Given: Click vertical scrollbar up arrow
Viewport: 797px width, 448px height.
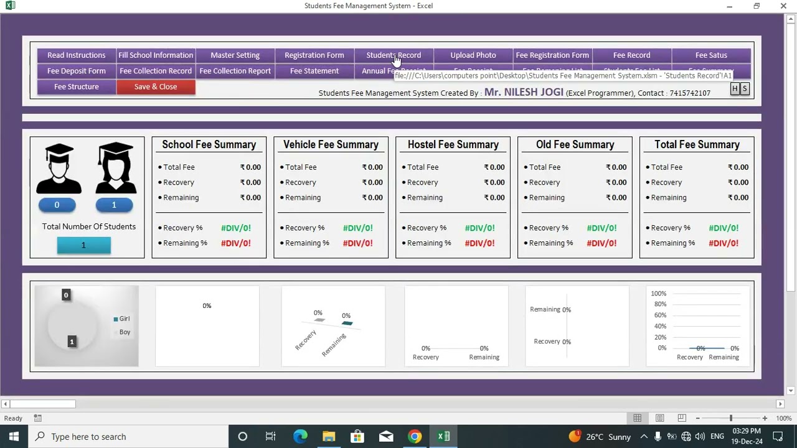Looking at the screenshot, I should (791, 18).
